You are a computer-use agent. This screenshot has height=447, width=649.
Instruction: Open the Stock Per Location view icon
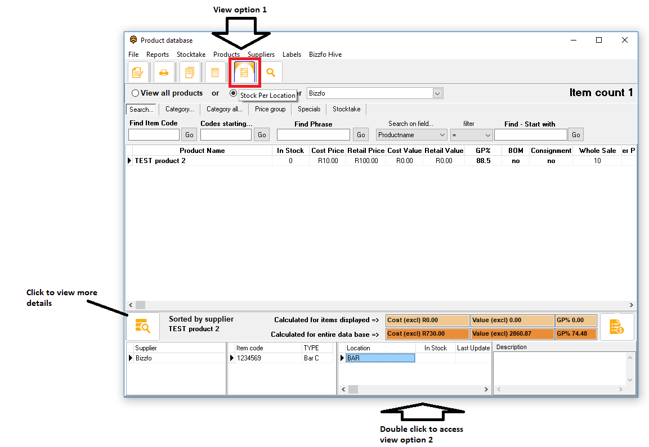(244, 73)
